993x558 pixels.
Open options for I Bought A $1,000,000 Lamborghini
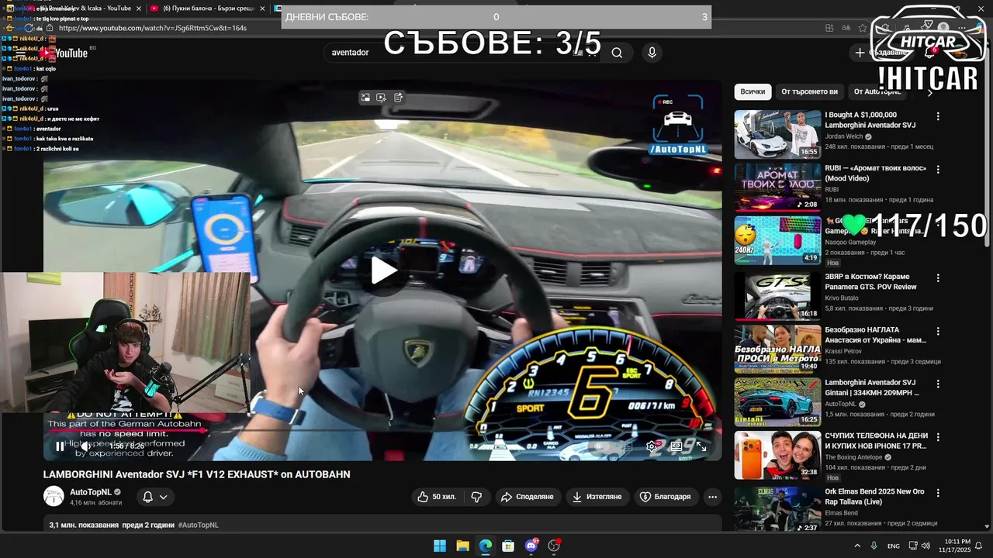click(x=938, y=116)
